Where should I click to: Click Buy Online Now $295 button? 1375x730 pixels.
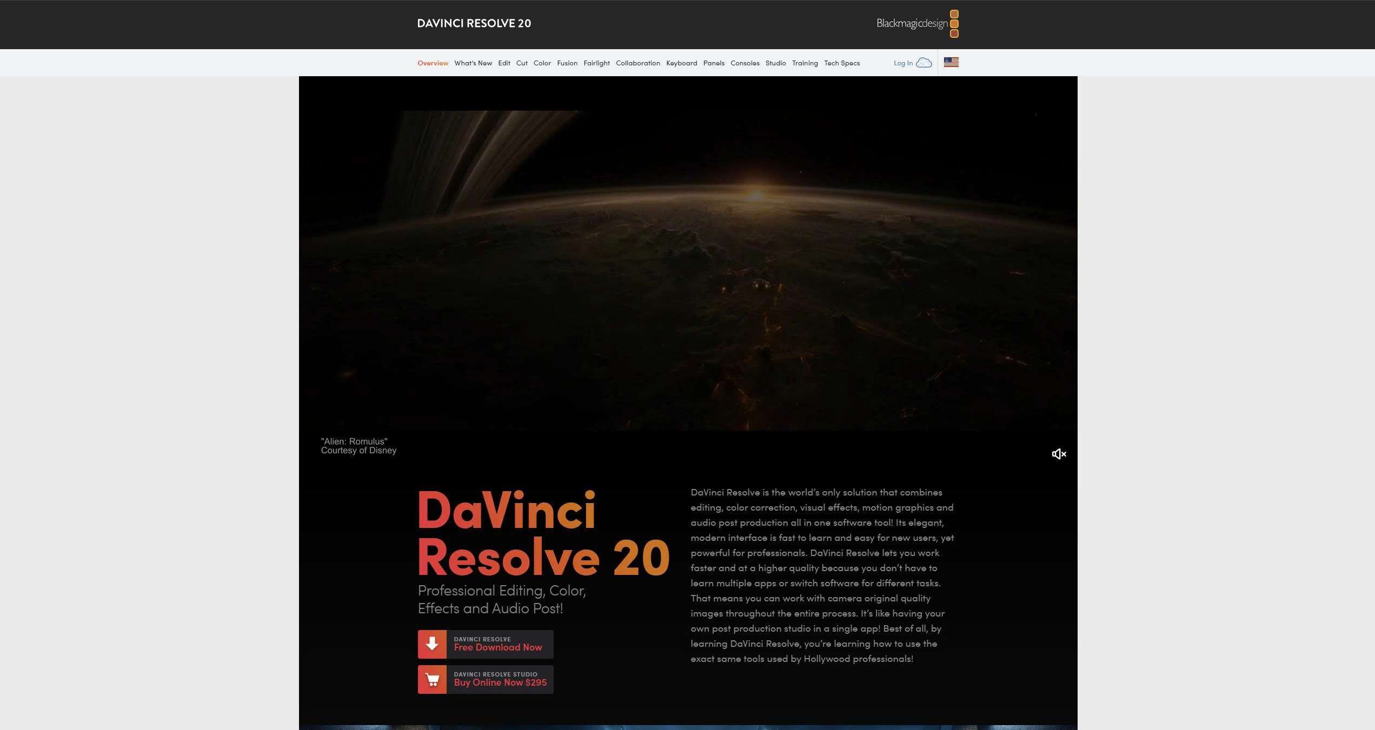pos(486,679)
